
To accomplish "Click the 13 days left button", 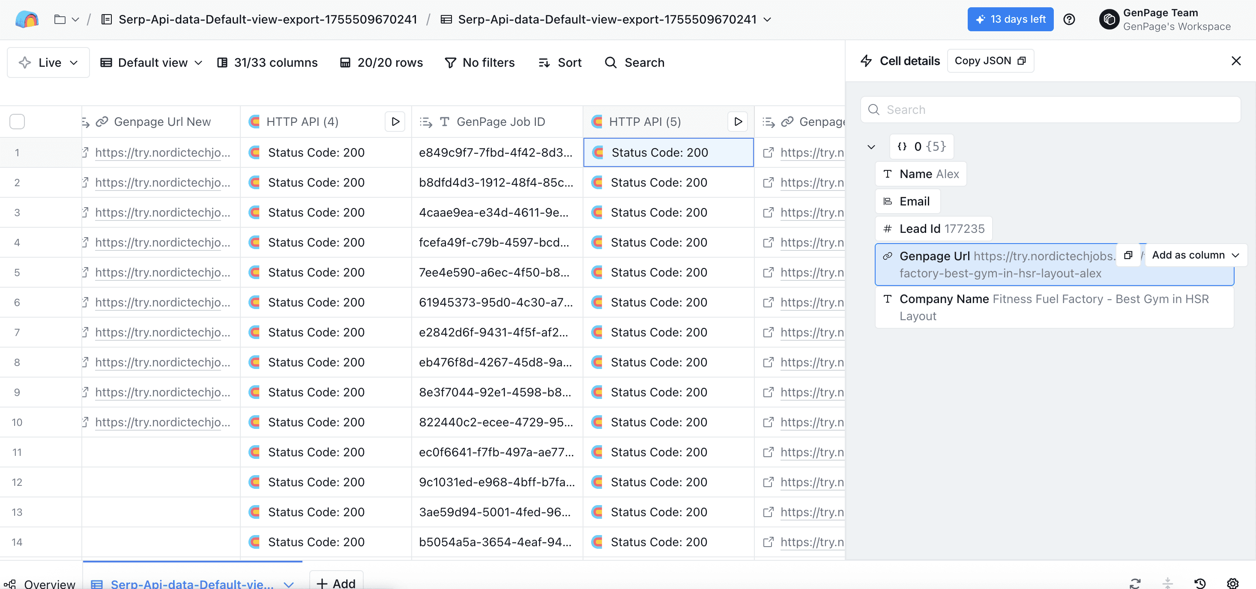I will [x=1010, y=20].
